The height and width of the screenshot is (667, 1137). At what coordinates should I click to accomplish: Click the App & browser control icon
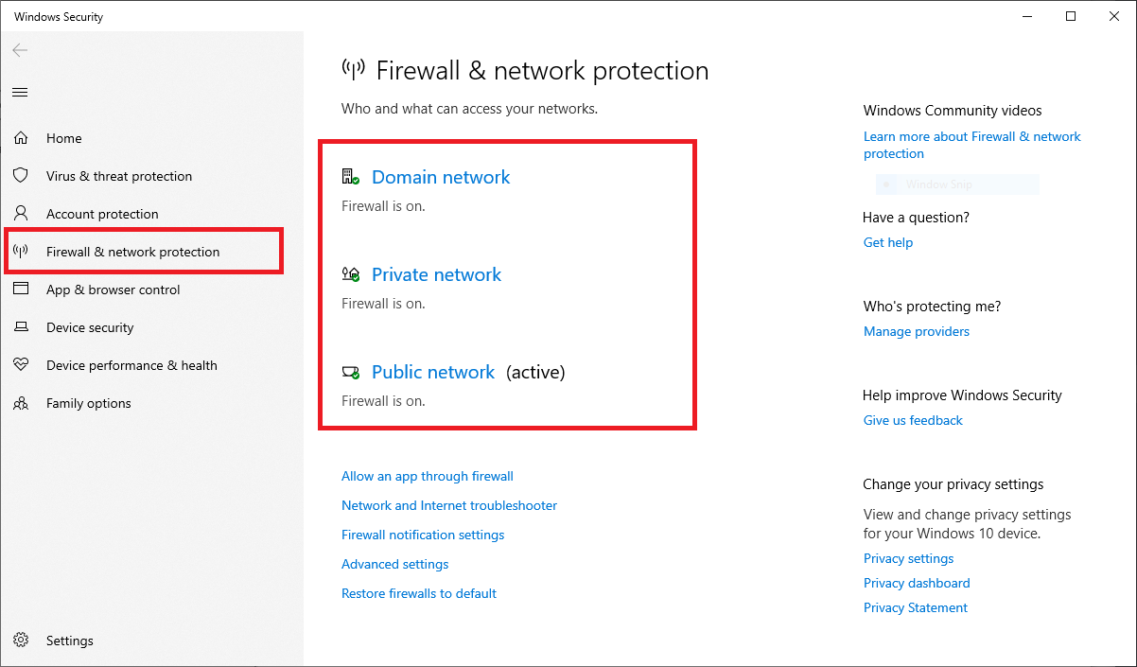coord(21,290)
